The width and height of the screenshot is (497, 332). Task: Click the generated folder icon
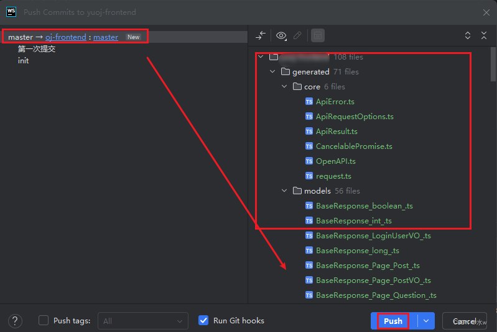[286, 71]
